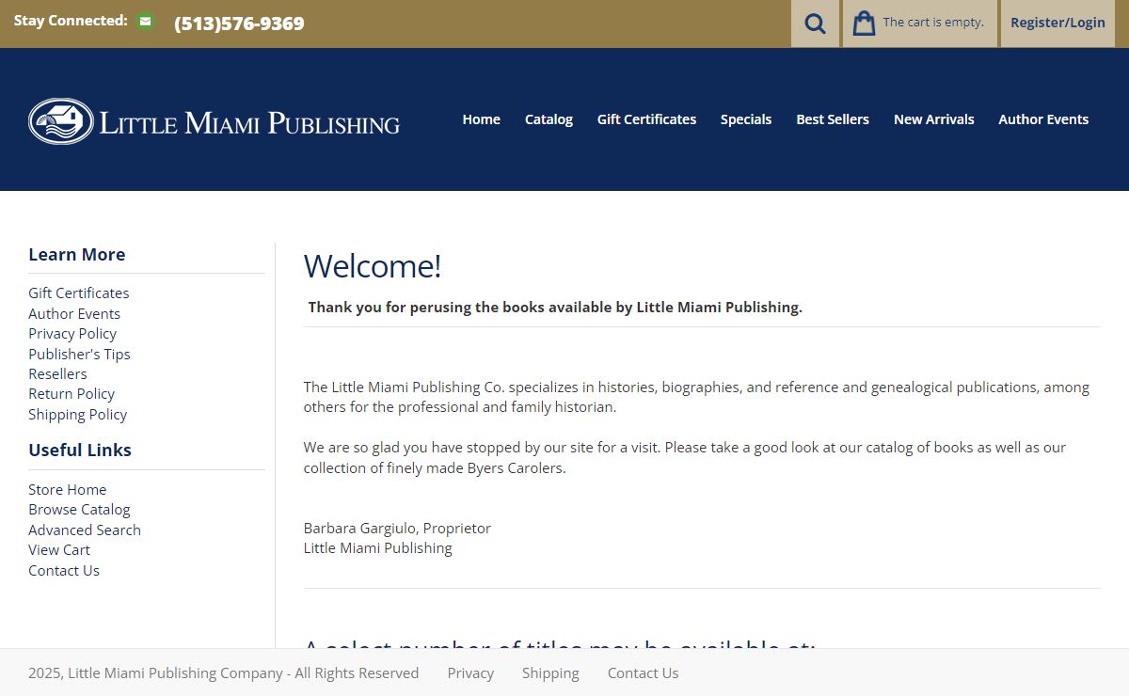Click the Little Miami Publishing logo
1129x696 pixels.
(215, 121)
